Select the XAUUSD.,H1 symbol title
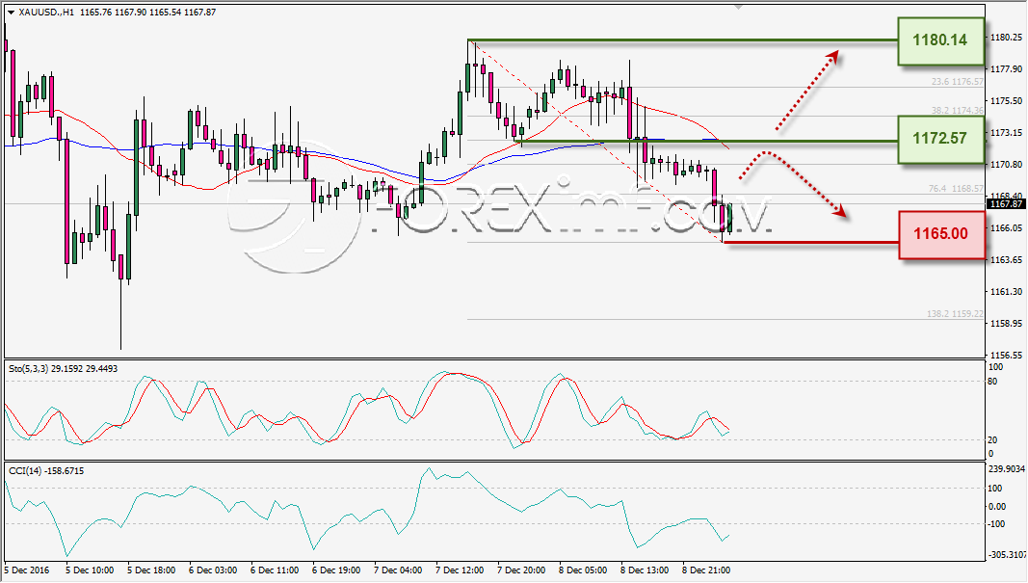 coord(46,13)
